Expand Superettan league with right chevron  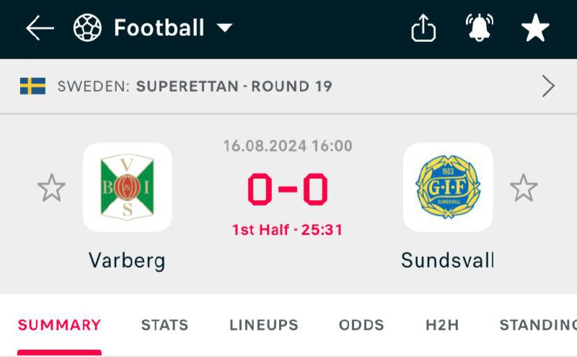click(548, 87)
